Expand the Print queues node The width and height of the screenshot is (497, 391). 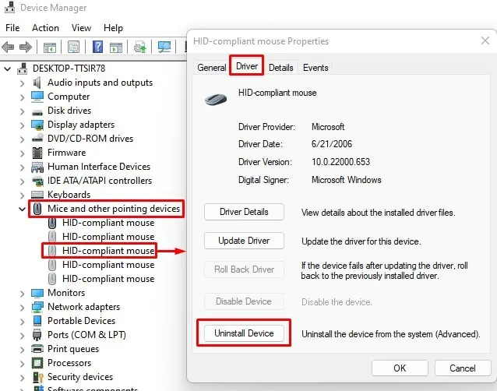point(22,350)
